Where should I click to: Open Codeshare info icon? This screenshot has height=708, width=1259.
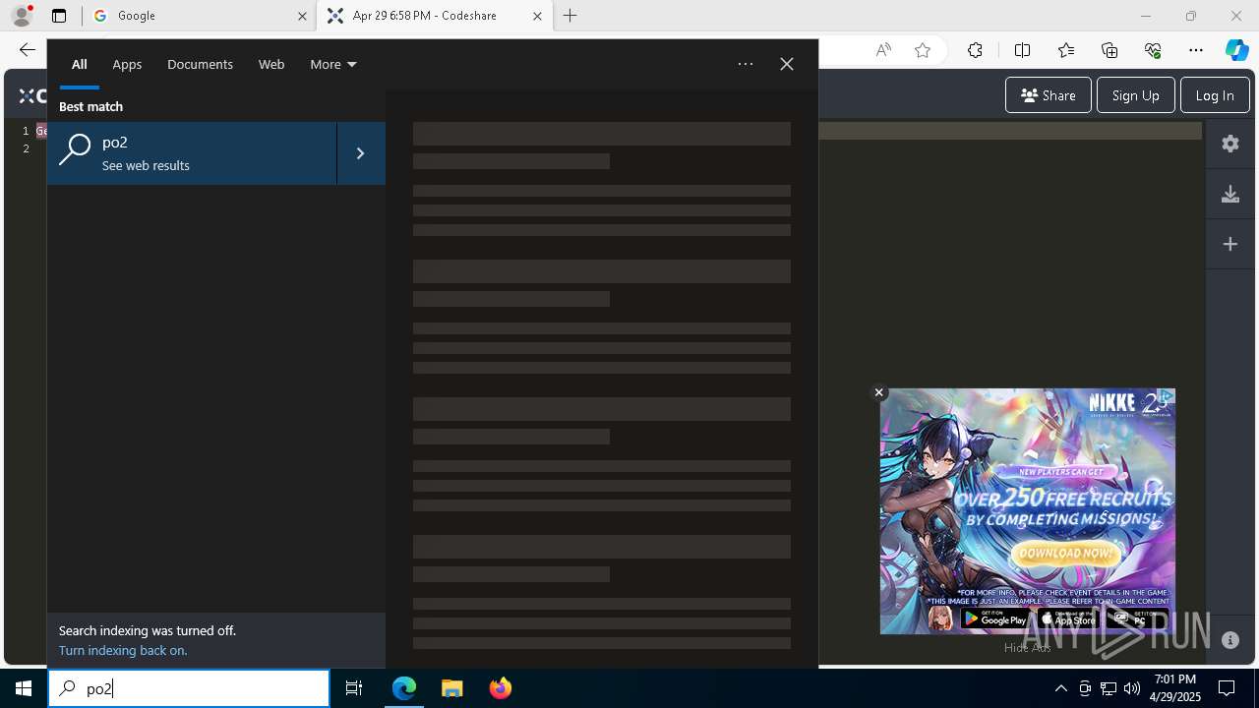[1230, 640]
